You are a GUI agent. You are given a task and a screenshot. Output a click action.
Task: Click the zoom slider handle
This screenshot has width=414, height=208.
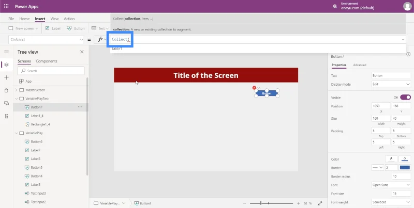261,203
